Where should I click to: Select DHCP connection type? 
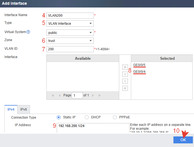click(x=87, y=117)
